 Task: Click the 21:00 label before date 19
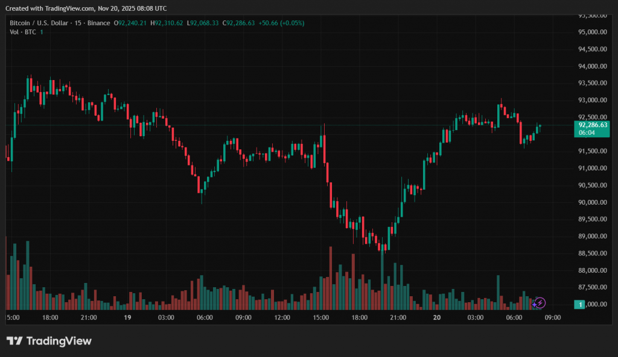click(x=89, y=317)
